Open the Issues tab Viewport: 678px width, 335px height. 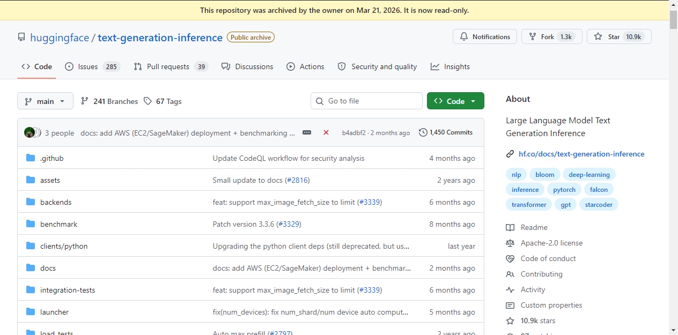point(92,66)
